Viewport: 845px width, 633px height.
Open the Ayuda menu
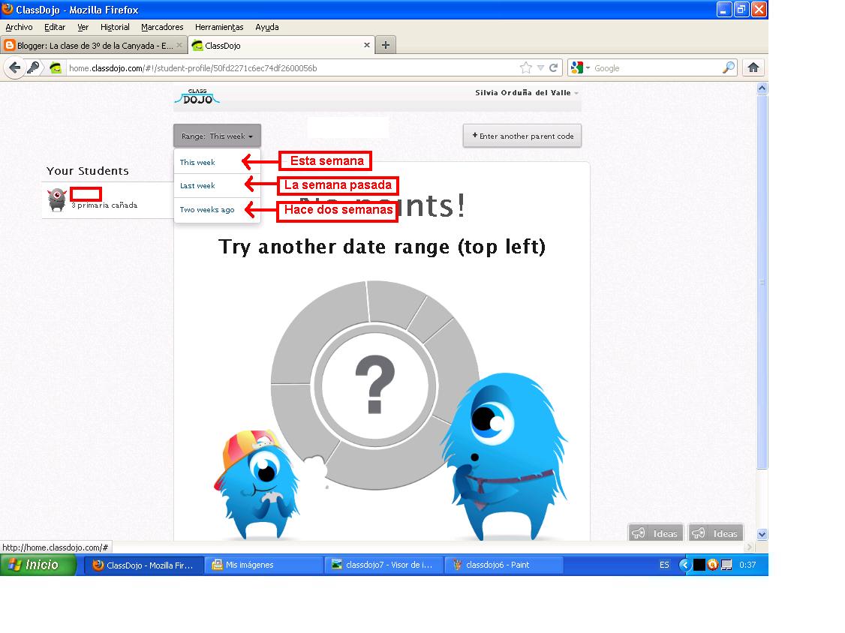266,27
